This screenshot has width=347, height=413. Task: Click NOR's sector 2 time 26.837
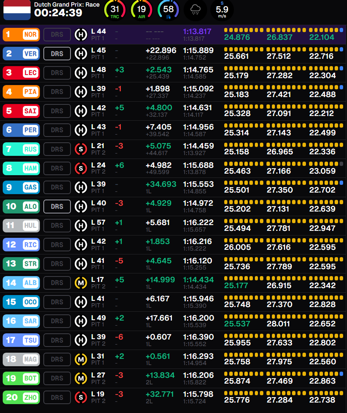click(280, 38)
